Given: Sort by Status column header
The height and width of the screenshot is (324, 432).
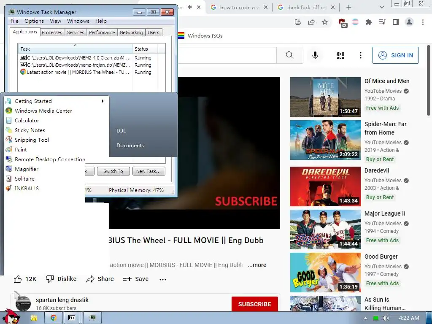Looking at the screenshot, I should coord(145,49).
